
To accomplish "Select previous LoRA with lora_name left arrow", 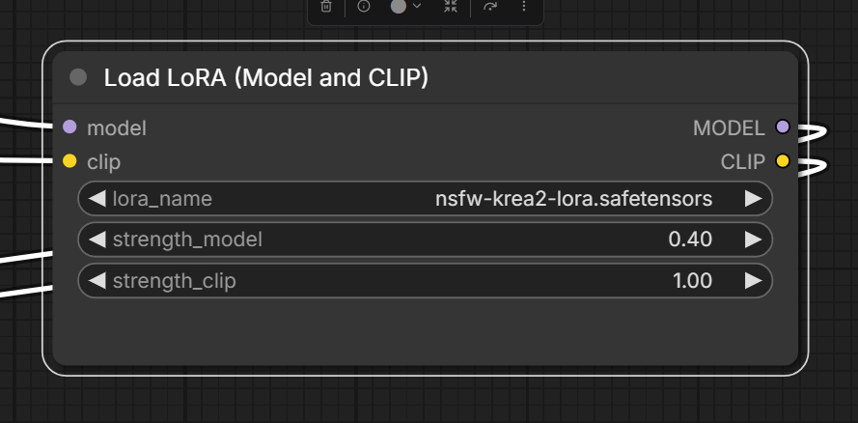I will tap(97, 199).
